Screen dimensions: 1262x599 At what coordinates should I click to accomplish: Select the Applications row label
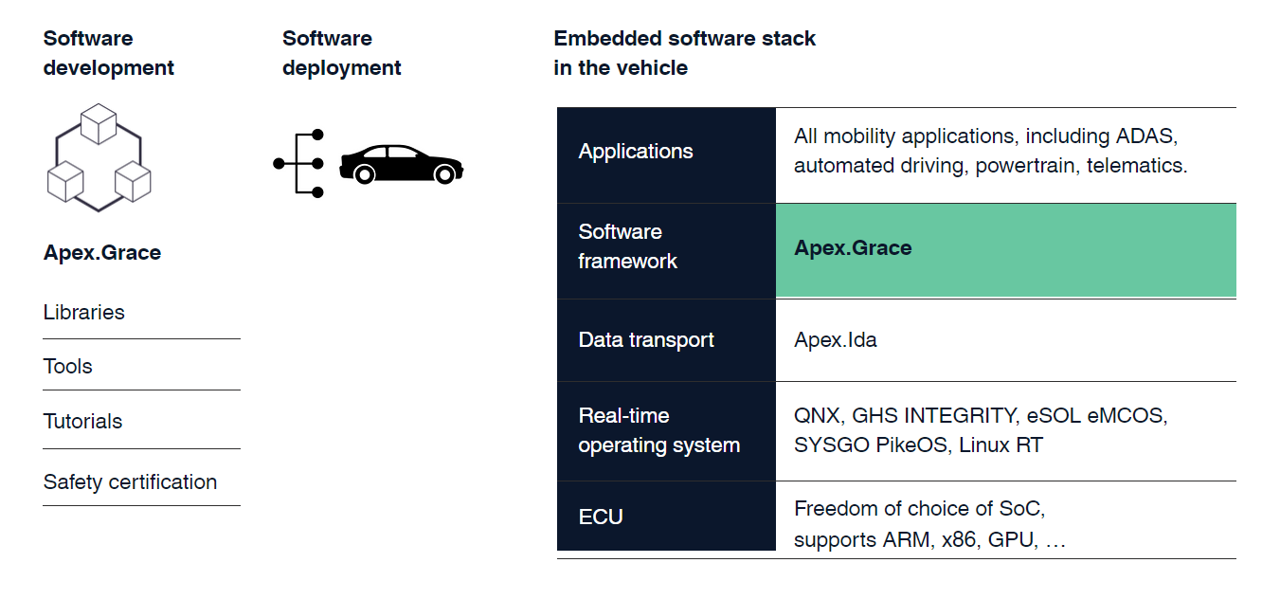636,152
